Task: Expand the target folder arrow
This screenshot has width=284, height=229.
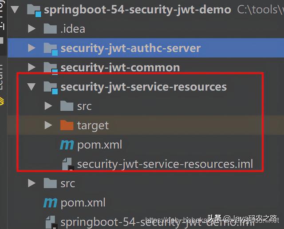Action: coord(48,125)
